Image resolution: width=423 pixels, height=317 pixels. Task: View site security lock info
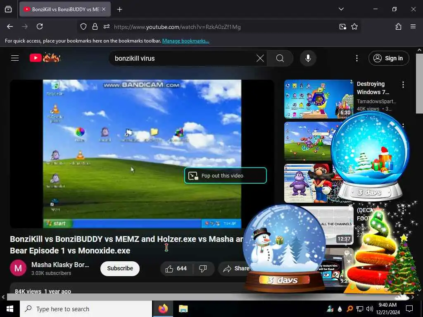pos(95,26)
